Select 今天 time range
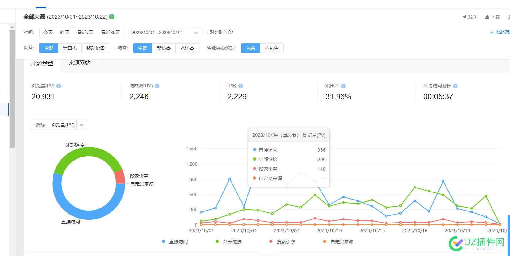The image size is (510, 256). coord(48,32)
